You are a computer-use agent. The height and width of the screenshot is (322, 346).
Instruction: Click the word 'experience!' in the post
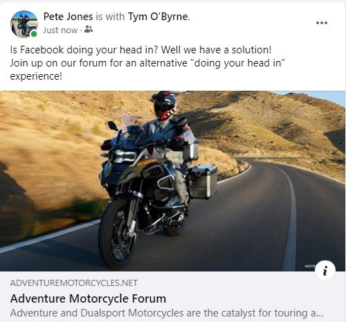click(36, 76)
